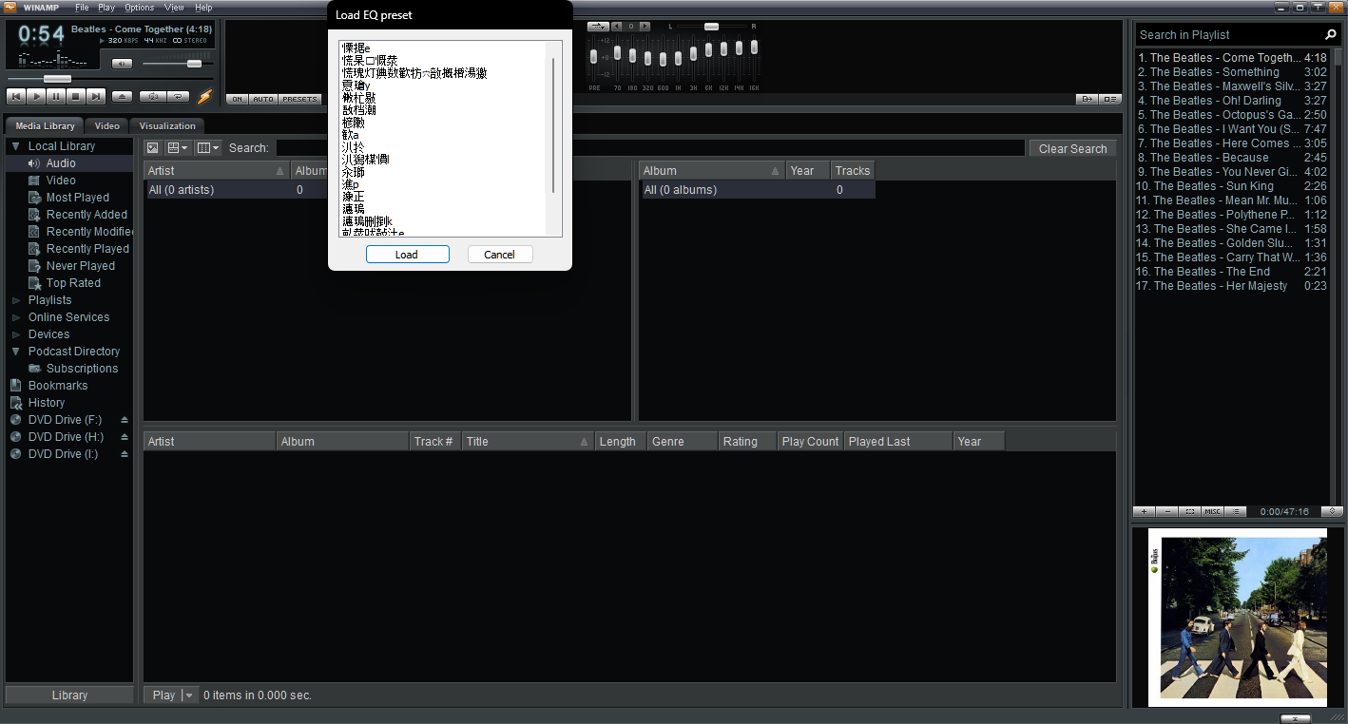Click the volume slider thumb
Viewport: 1348px width, 724px height.
click(x=195, y=64)
